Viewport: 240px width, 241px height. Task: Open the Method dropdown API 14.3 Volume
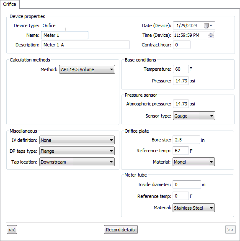click(x=87, y=69)
